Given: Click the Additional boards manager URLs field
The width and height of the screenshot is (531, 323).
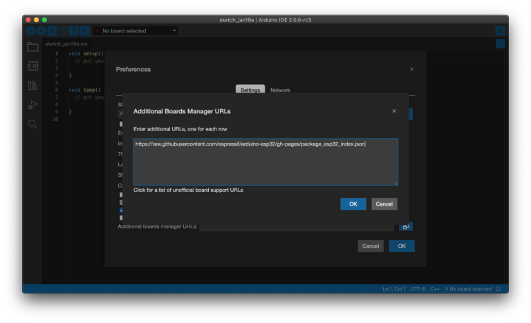Looking at the screenshot, I should (297, 227).
